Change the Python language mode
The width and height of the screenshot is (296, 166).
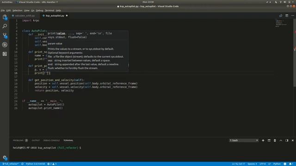[x=277, y=164]
